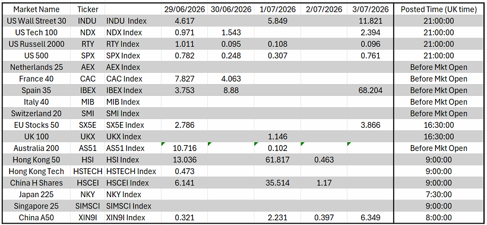Select value 8.88 in IBEX row

(x=231, y=91)
